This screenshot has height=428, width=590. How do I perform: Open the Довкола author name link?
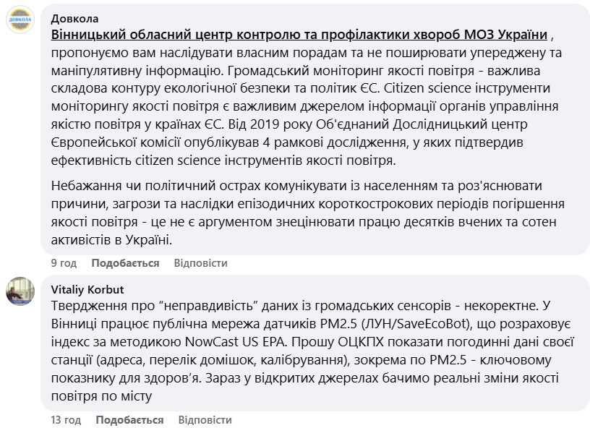tap(74, 18)
